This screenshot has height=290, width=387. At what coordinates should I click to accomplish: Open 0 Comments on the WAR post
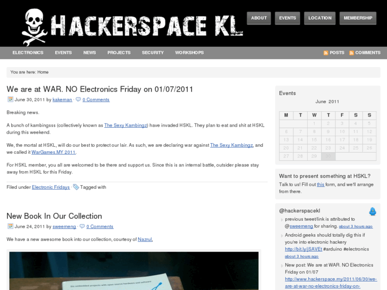(96, 100)
